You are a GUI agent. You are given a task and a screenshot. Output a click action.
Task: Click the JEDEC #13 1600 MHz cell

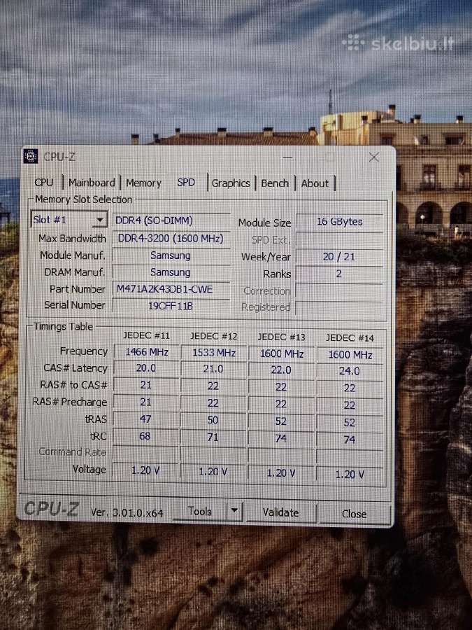tap(281, 353)
